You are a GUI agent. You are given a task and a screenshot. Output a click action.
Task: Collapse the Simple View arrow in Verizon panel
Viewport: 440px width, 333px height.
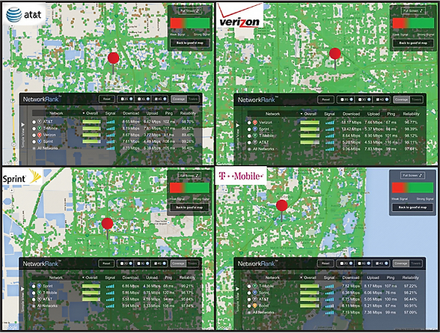237,125
